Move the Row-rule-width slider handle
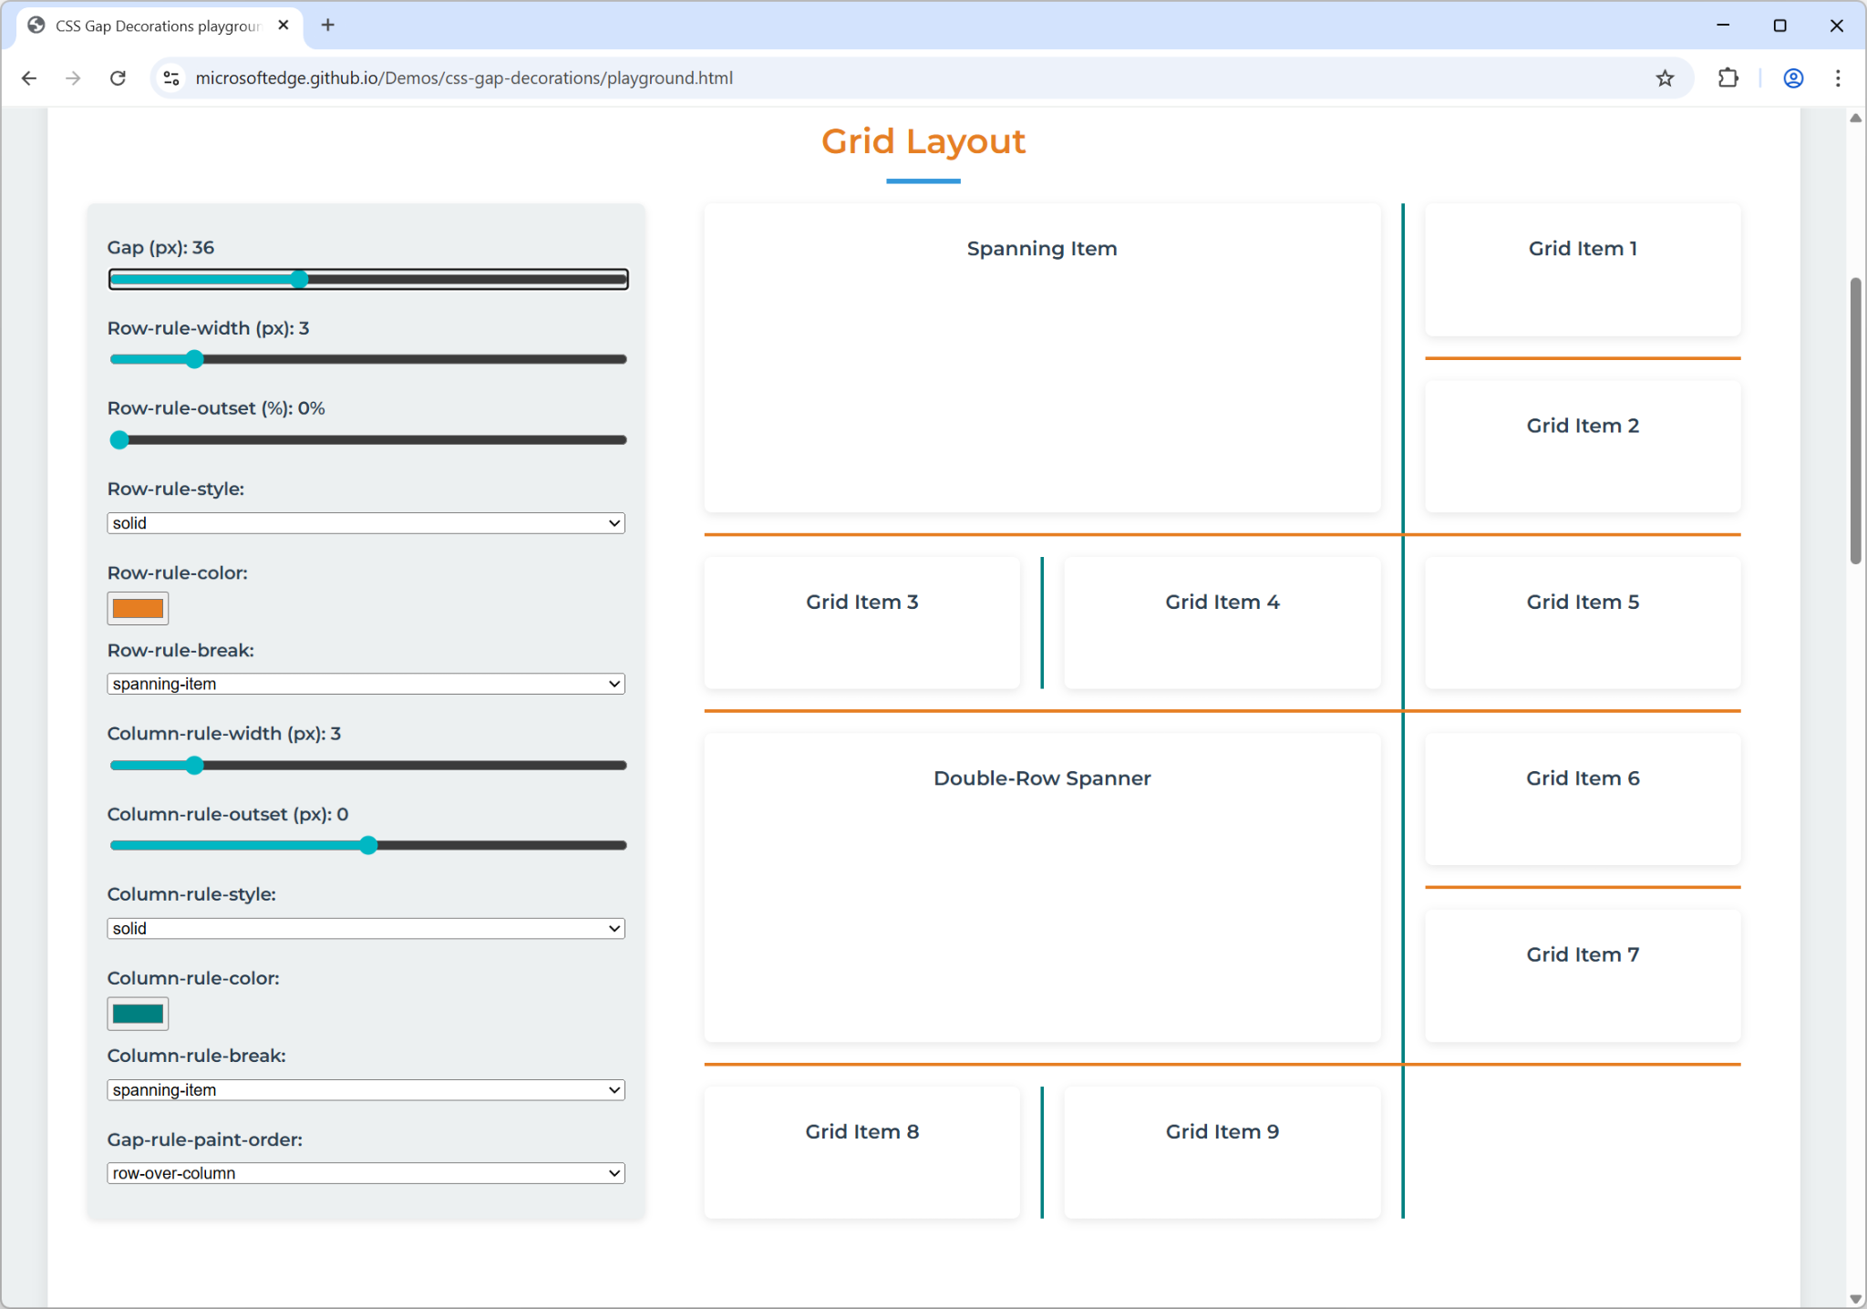This screenshot has width=1867, height=1309. [x=194, y=358]
